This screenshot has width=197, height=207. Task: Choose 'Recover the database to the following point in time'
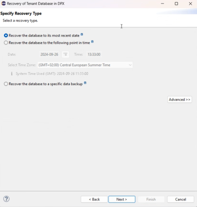(6, 43)
